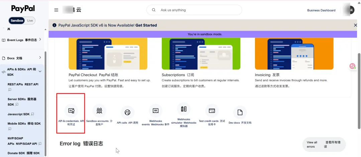Click the hamburger menu icon
This screenshot has width=361, height=157.
click(56, 10)
